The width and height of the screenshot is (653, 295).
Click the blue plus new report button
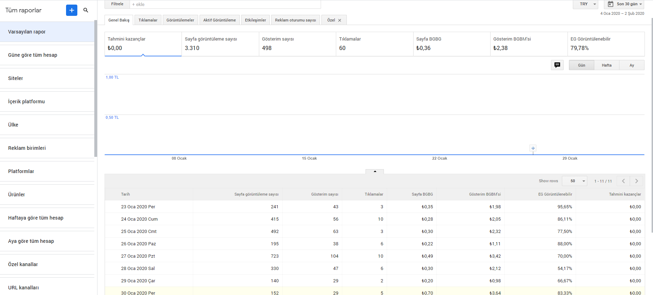coord(72,10)
